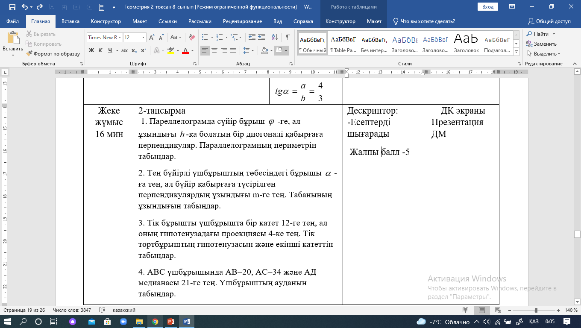Switch to Print Layout view in status bar
The image size is (581, 328).
click(481, 310)
